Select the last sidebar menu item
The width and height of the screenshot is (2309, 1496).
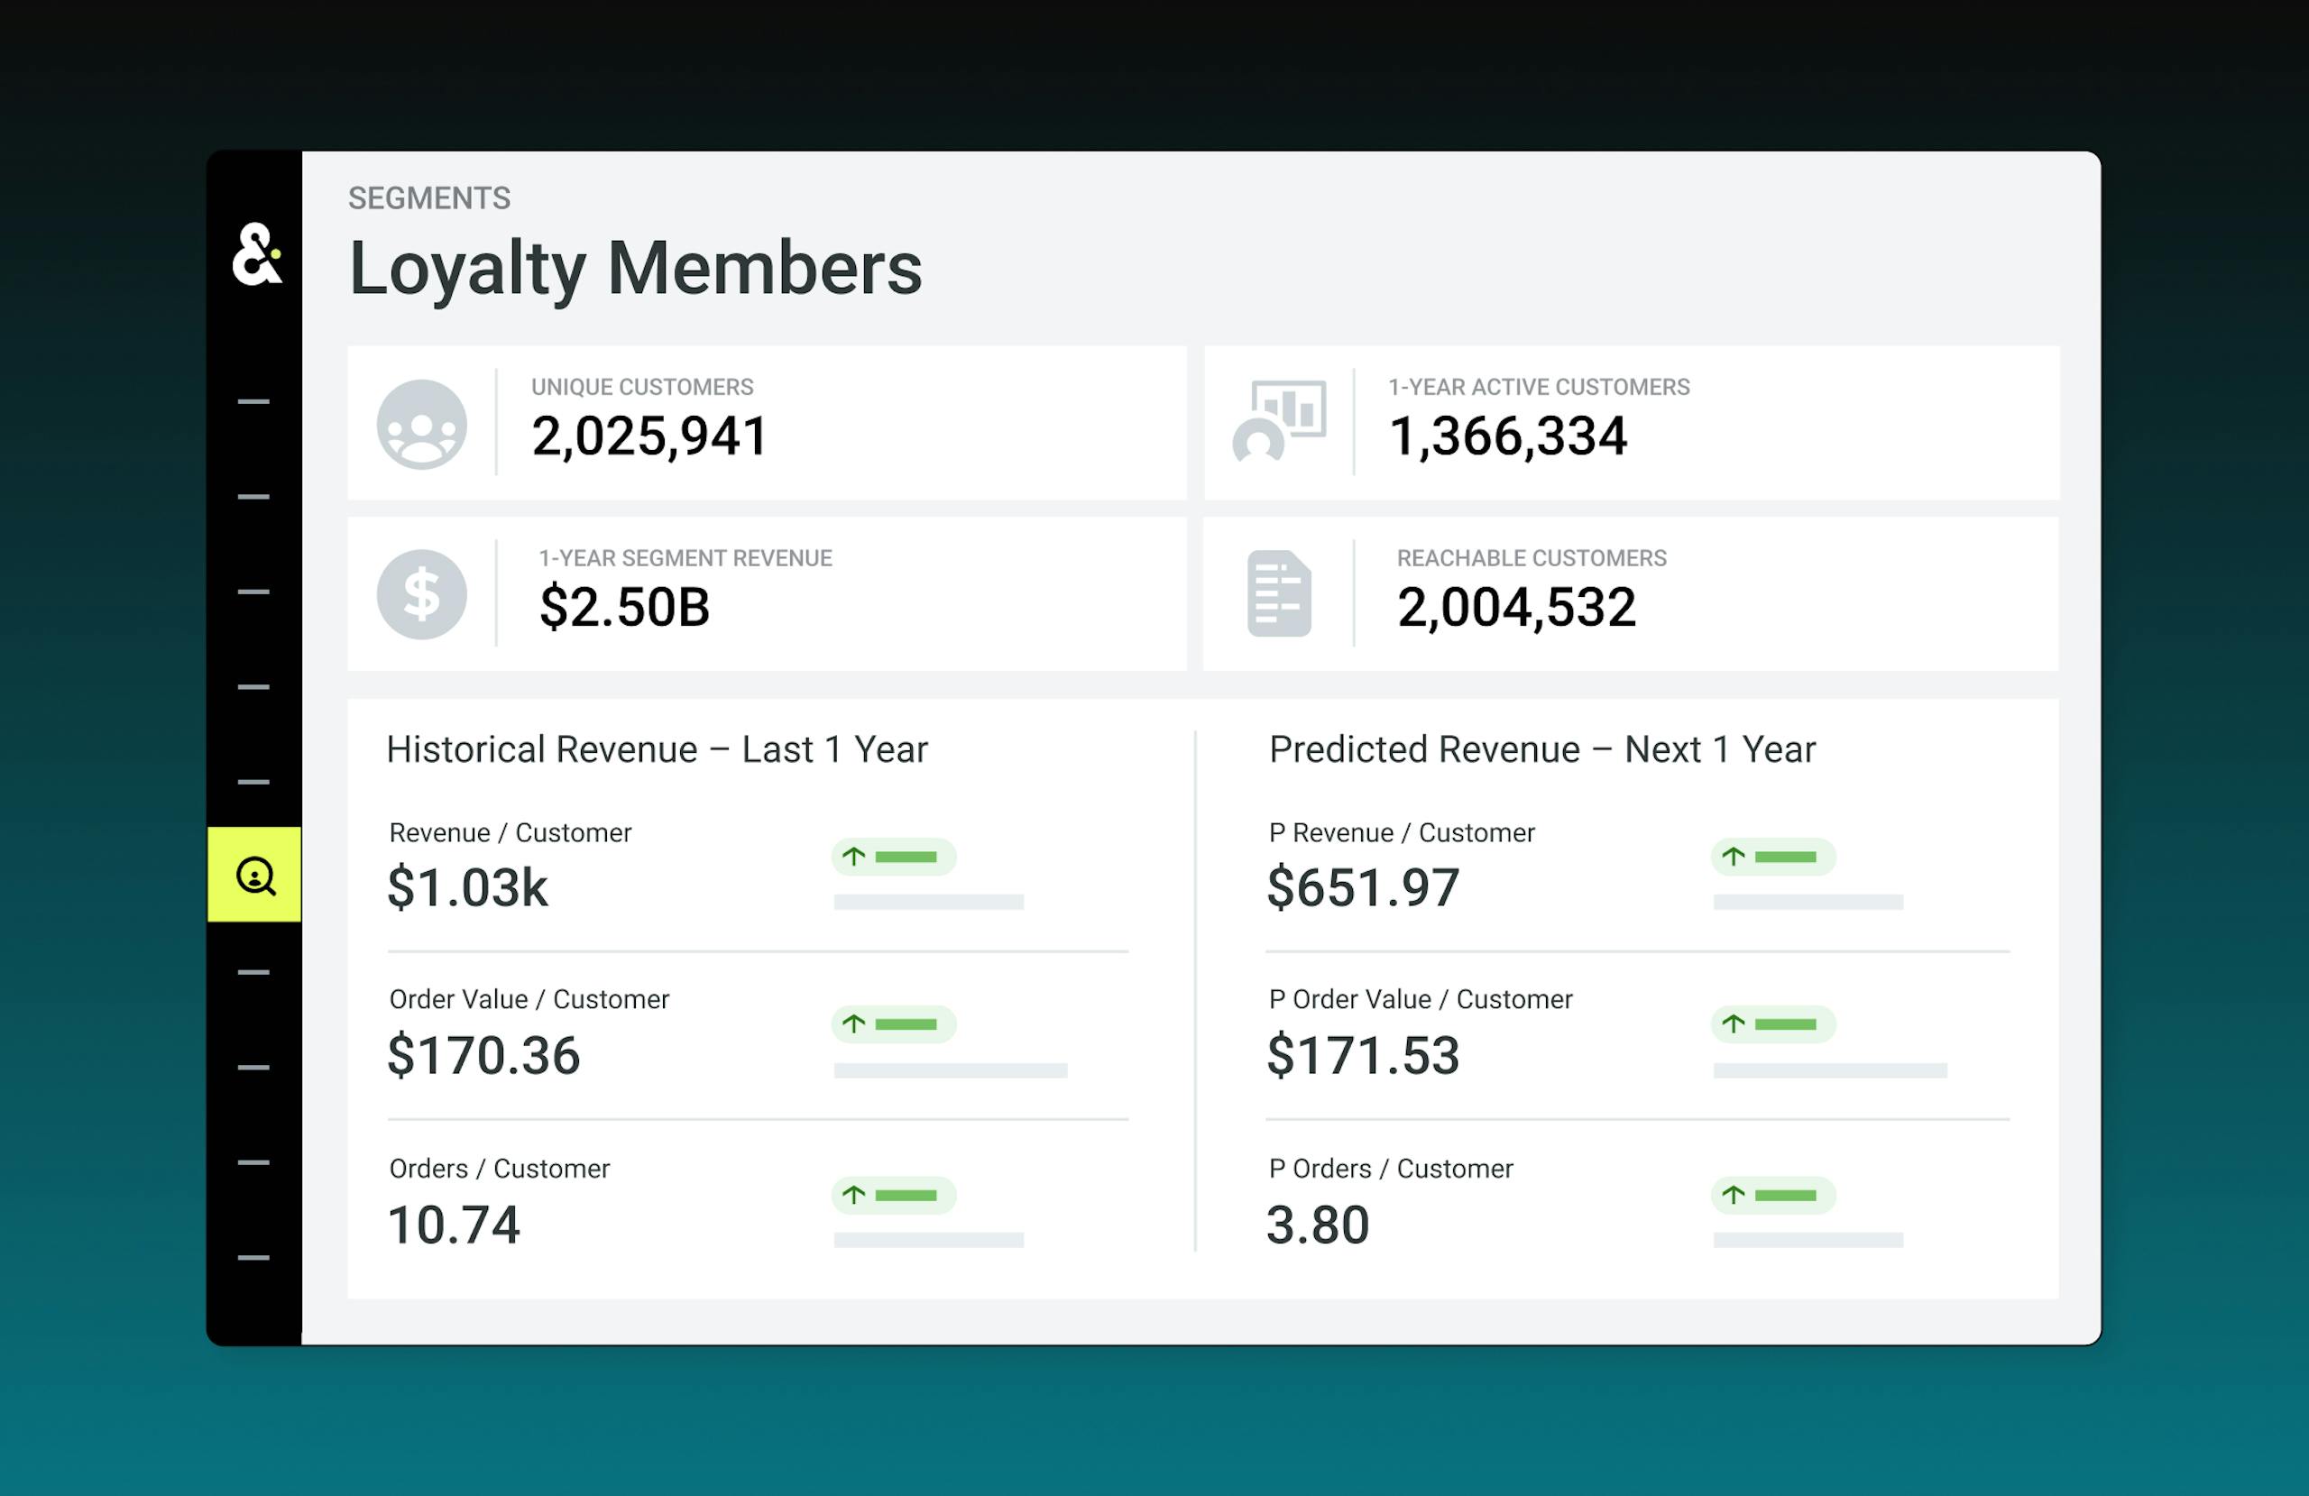coord(253,1258)
